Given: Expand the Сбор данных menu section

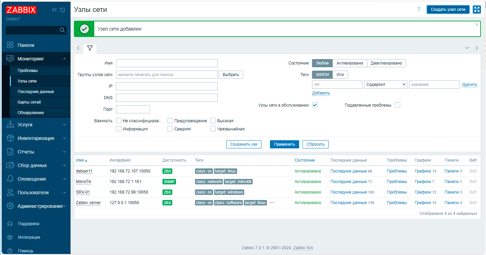Looking at the screenshot, I should tap(32, 165).
